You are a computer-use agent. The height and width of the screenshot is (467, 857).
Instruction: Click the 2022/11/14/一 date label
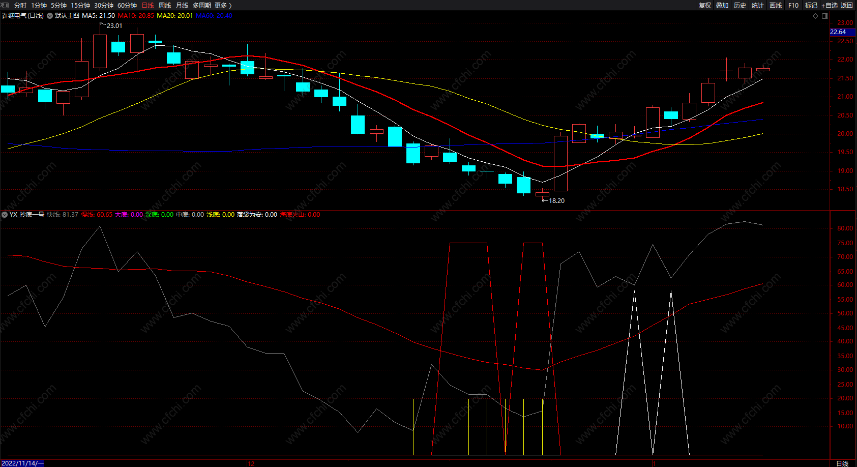tap(23, 463)
